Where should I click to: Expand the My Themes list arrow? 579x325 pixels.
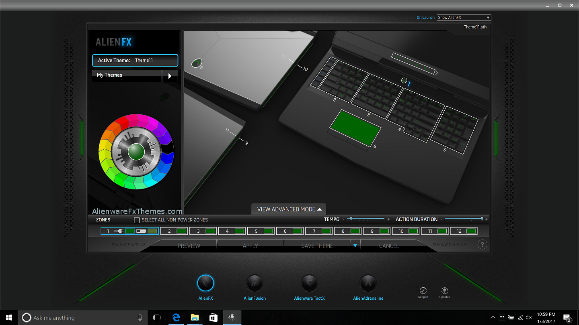coord(170,76)
